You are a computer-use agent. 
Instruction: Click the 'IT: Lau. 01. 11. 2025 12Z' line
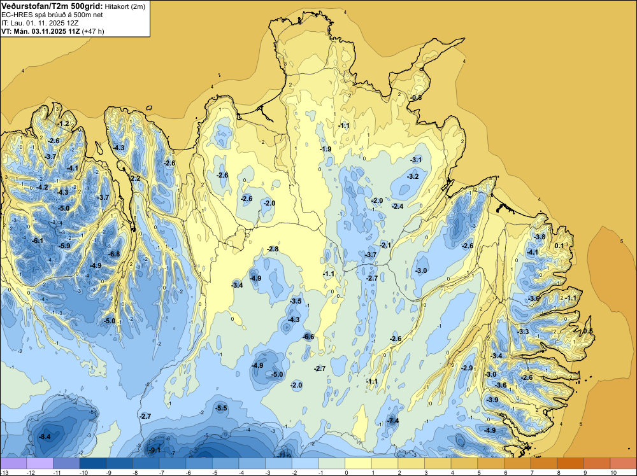click(x=39, y=23)
